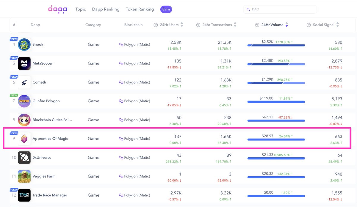Viewport: 357px width, 207px height.
Task: Click the -87.38% volume change
Action: click(286, 117)
